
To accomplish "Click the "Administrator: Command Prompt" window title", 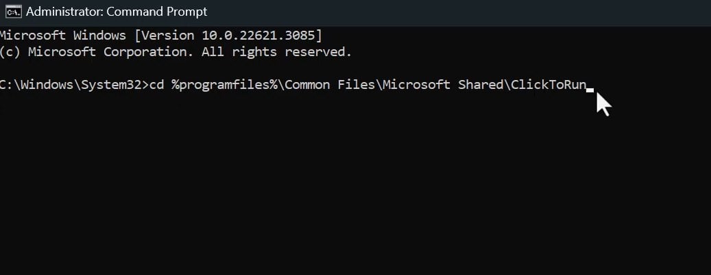I will [117, 12].
